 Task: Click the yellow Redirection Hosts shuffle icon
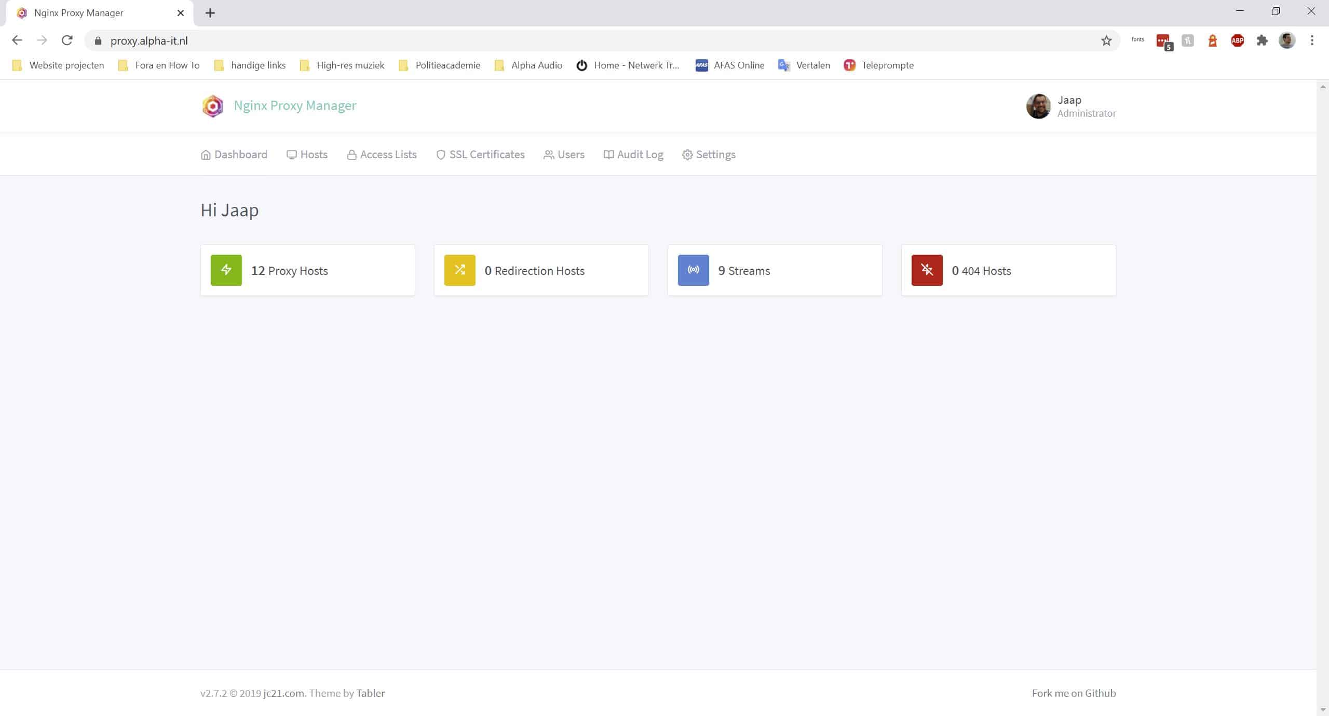(x=459, y=270)
